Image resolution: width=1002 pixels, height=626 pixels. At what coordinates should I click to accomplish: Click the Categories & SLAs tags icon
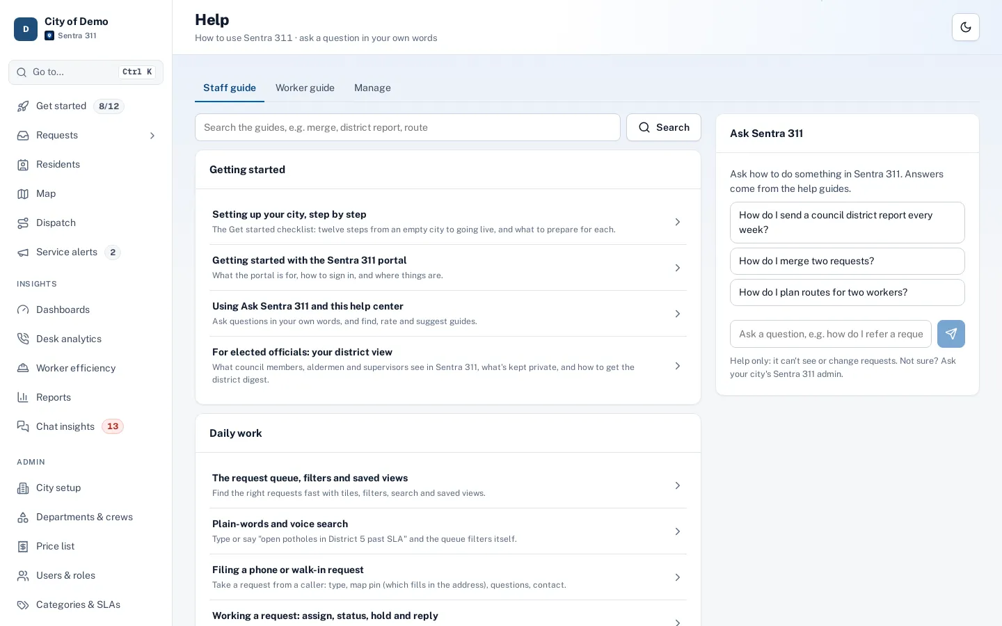point(23,605)
